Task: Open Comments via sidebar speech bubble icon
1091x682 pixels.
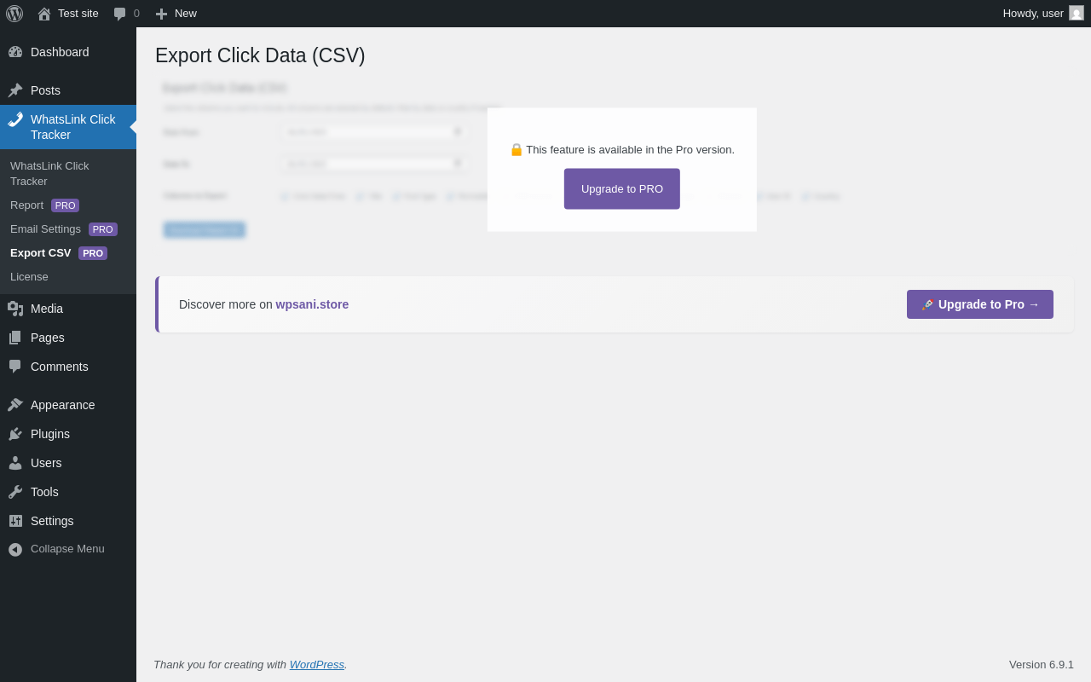Action: [x=15, y=367]
